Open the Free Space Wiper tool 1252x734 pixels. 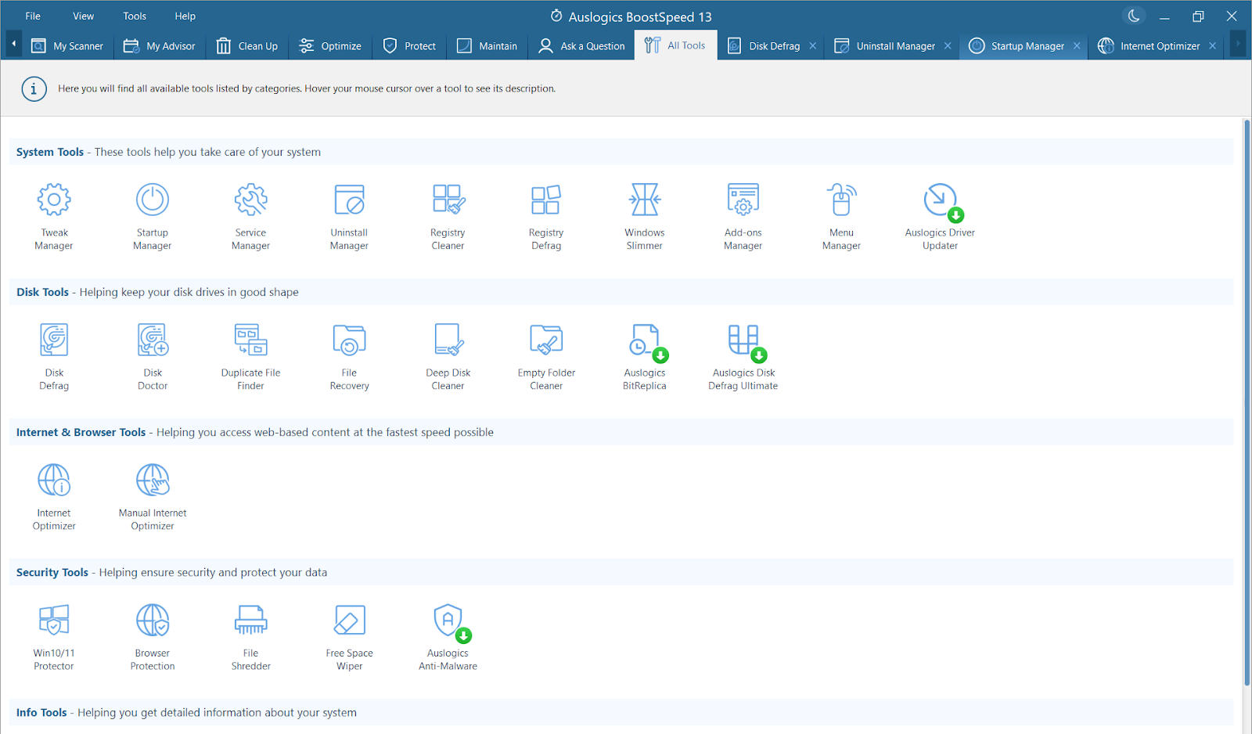click(349, 637)
